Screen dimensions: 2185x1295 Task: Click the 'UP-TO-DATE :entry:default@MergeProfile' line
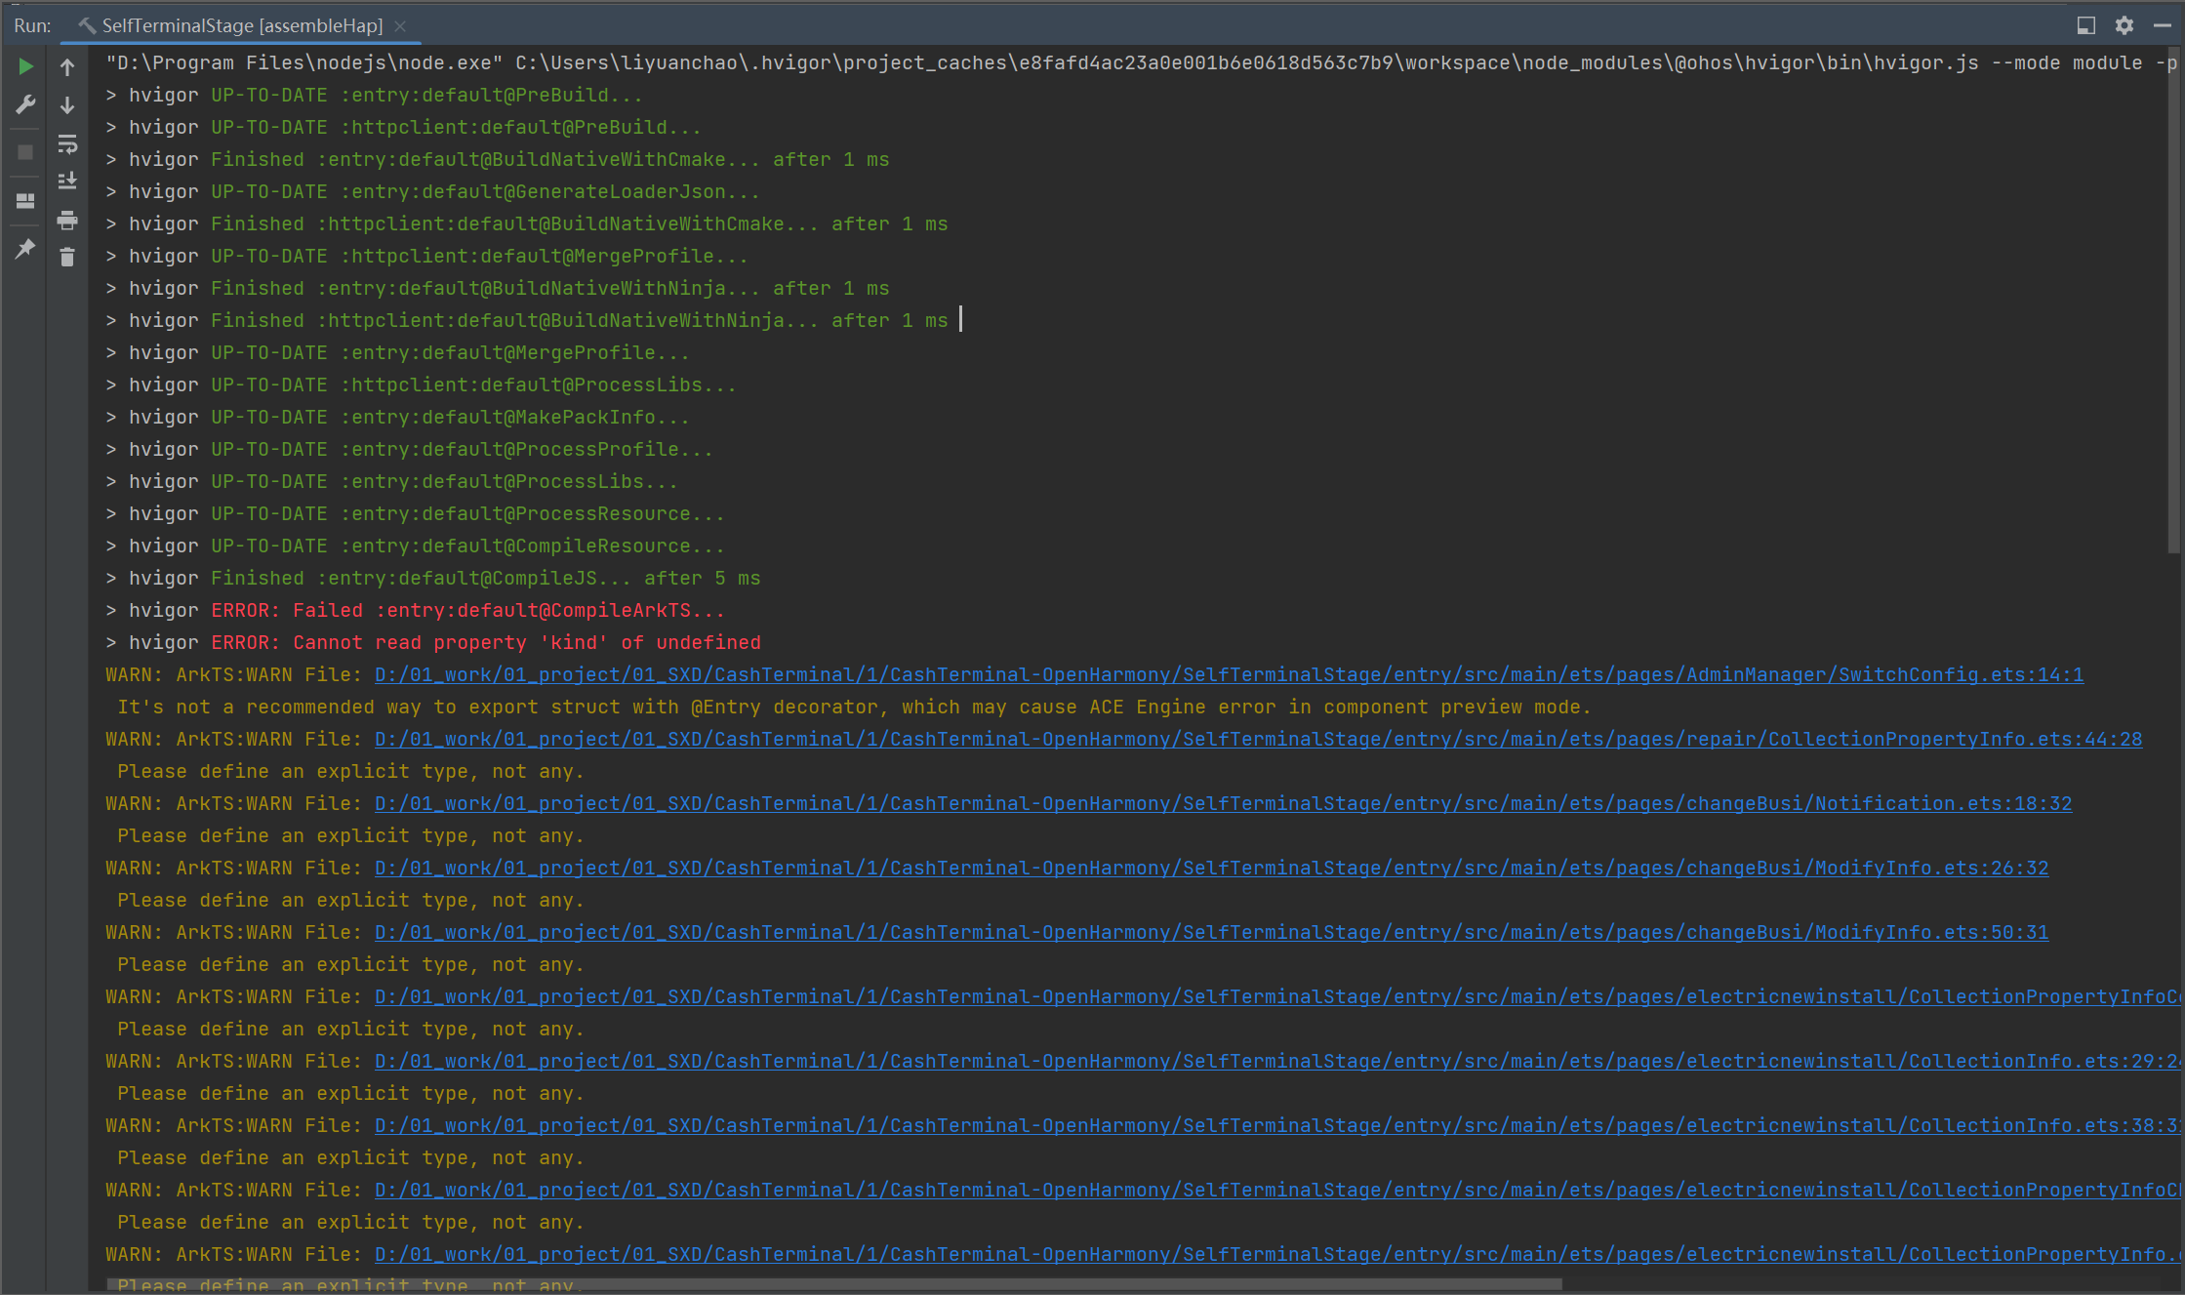tap(397, 353)
